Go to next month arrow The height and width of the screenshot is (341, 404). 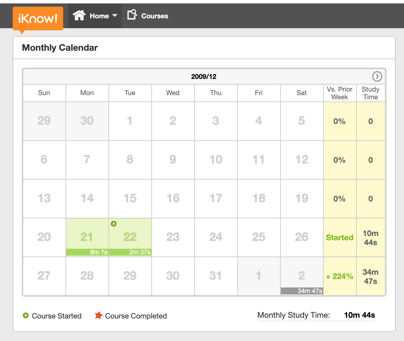(x=377, y=76)
